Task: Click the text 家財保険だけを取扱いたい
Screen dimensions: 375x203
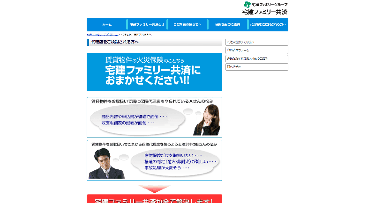Action: [x=173, y=156]
